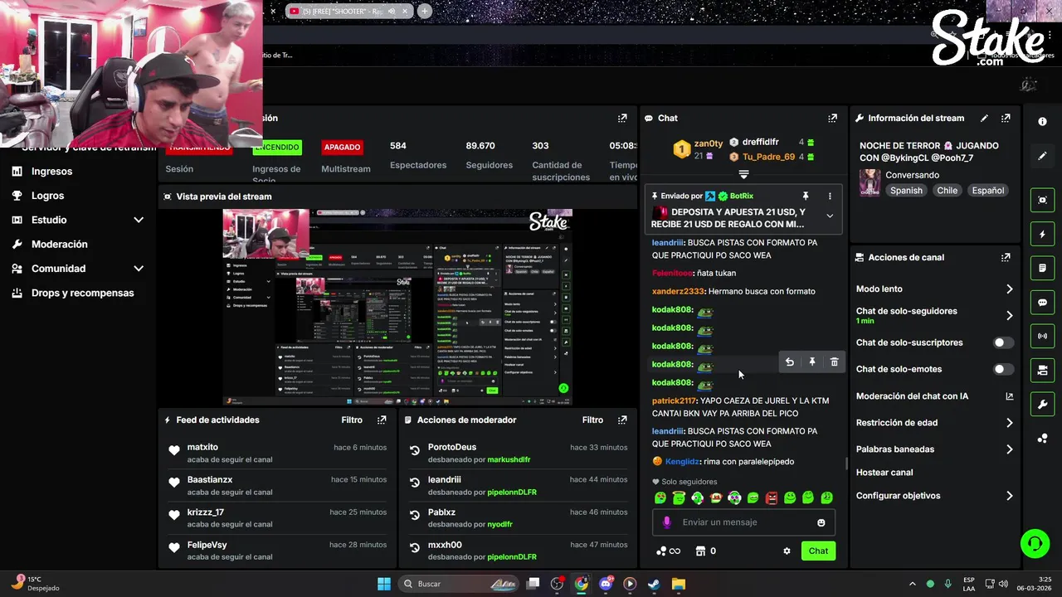The height and width of the screenshot is (597, 1062).
Task: Toggle the lightning bolt widget in sidebar
Action: click(x=1043, y=235)
